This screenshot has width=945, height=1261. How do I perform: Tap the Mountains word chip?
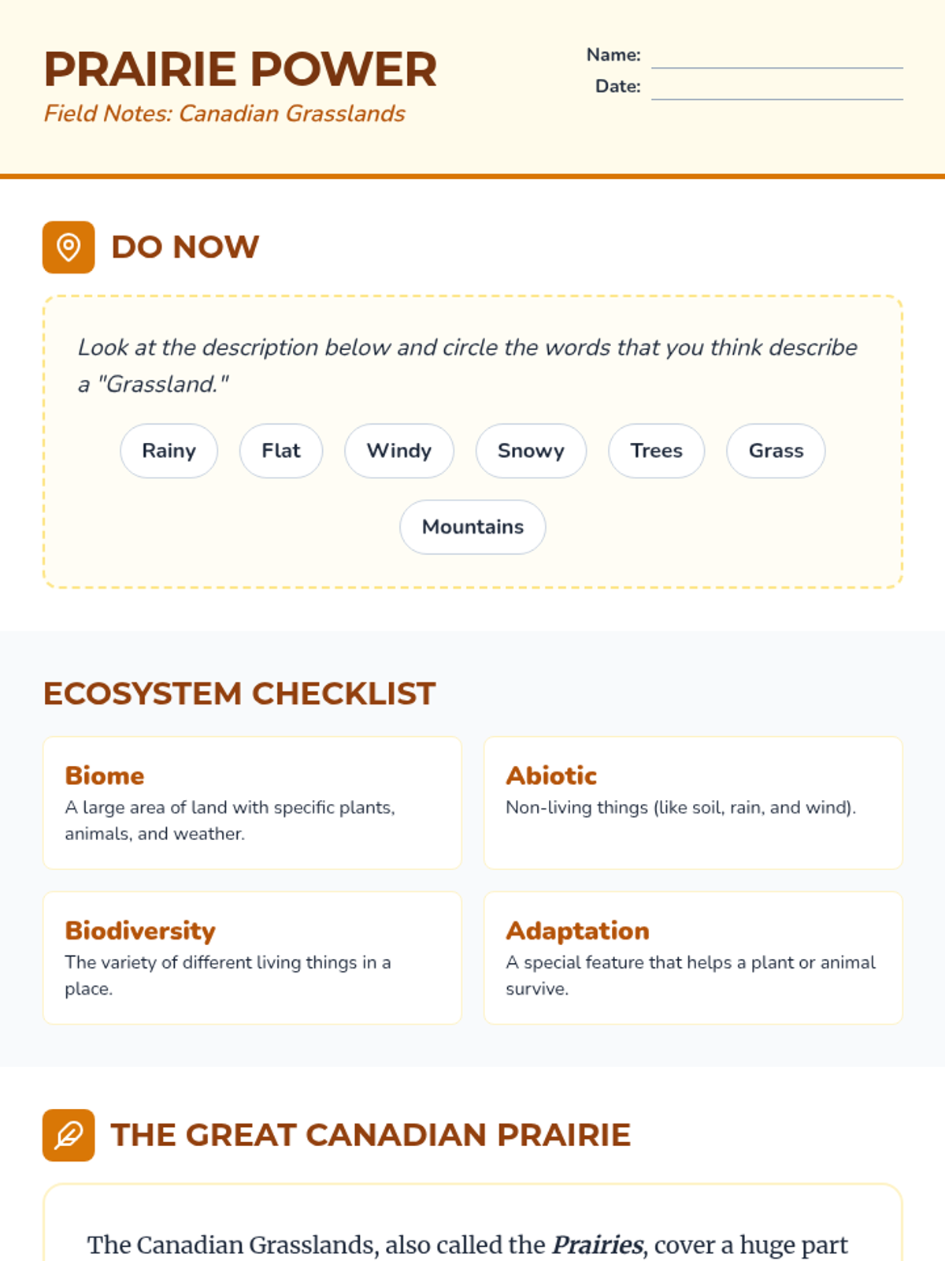click(x=472, y=526)
